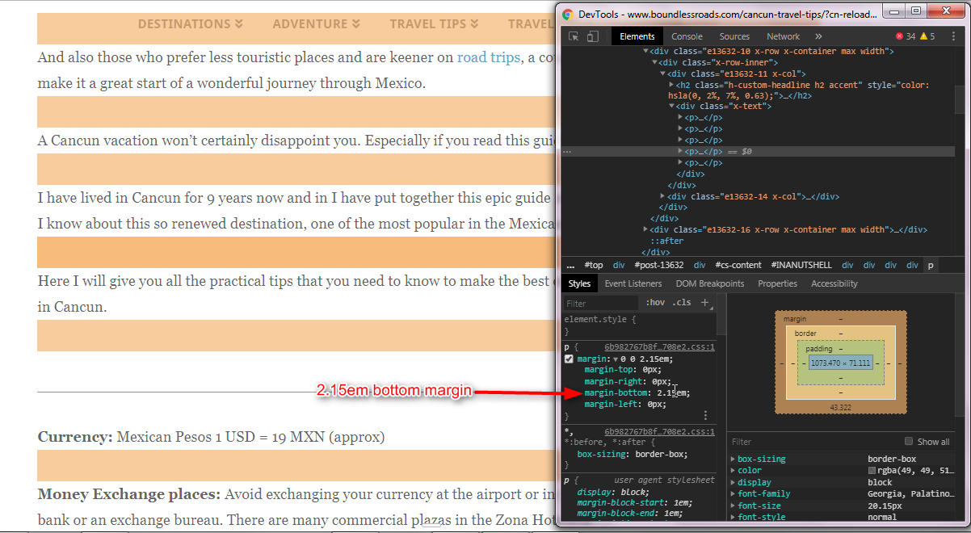Open the road trips link in article

point(489,57)
